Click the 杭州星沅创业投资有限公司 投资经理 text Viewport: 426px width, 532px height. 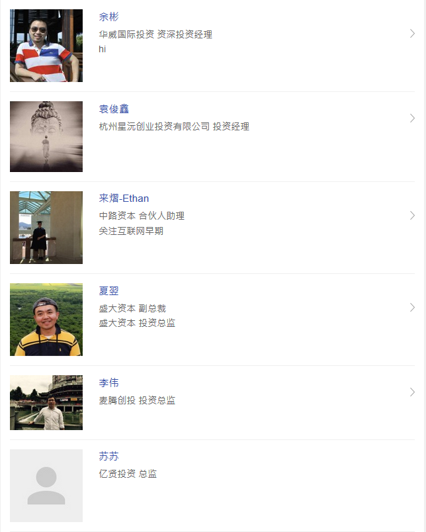tap(174, 126)
